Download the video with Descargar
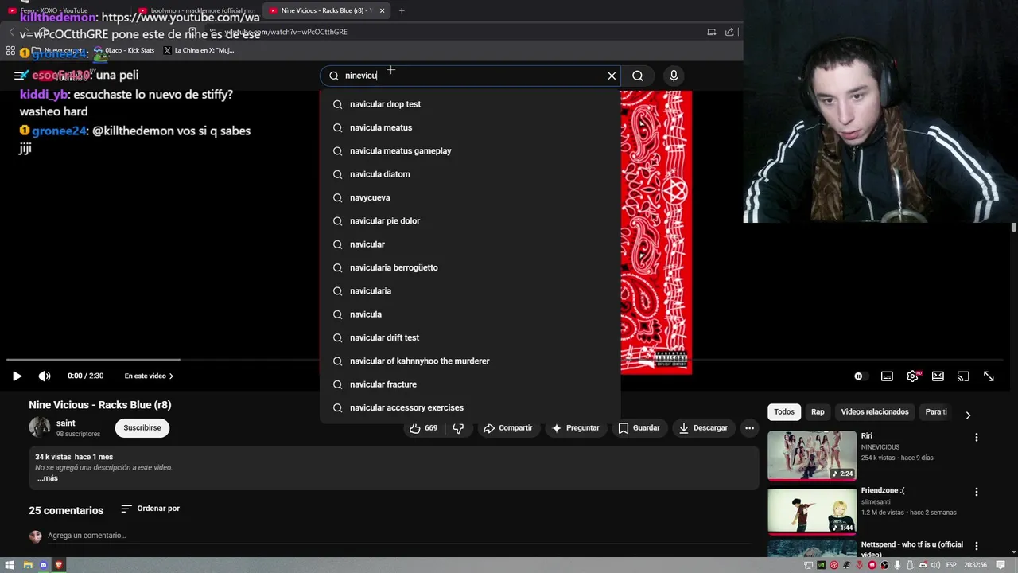Image resolution: width=1018 pixels, height=573 pixels. (x=703, y=428)
